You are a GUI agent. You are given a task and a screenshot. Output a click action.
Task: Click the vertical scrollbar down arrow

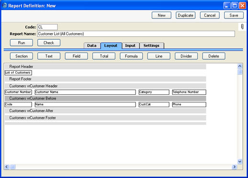coord(240,161)
